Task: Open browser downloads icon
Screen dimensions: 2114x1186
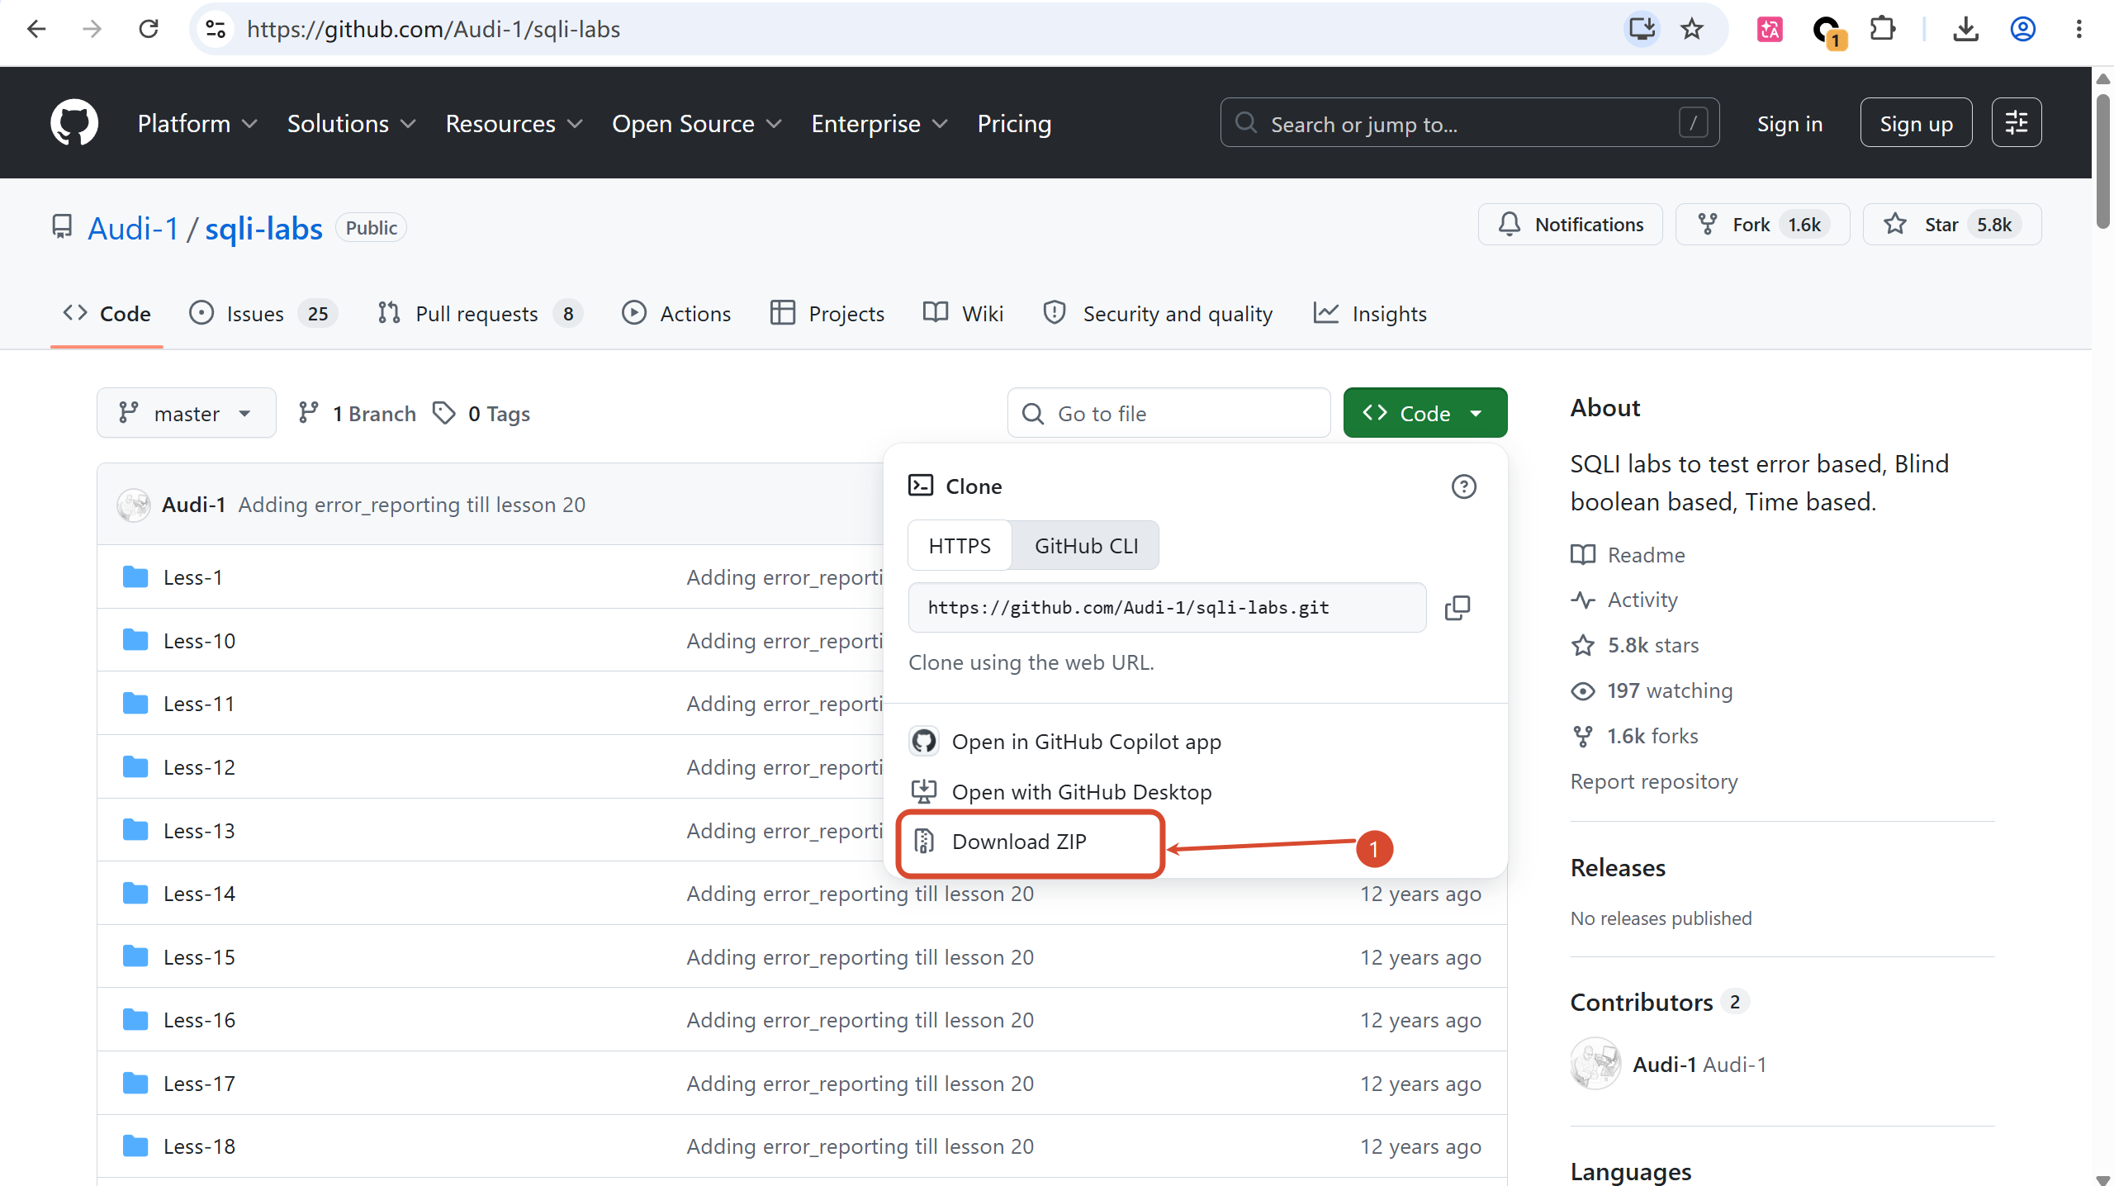Action: click(1966, 29)
